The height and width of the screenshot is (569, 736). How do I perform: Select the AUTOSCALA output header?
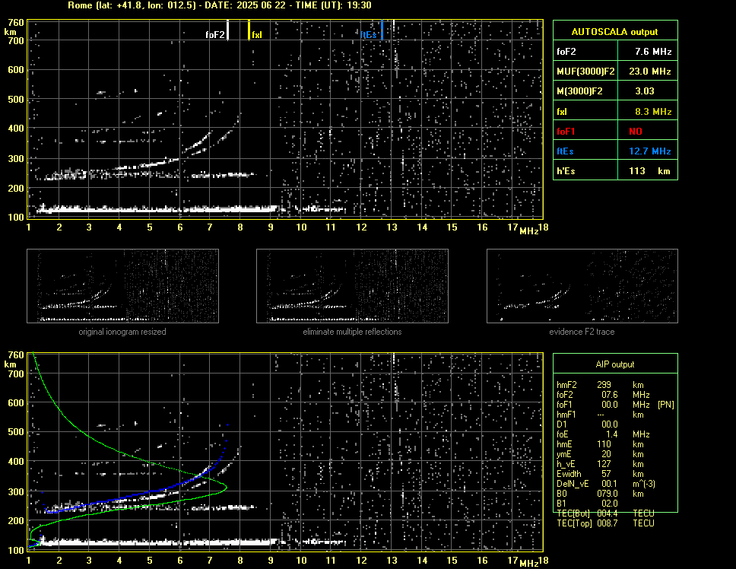pos(615,31)
